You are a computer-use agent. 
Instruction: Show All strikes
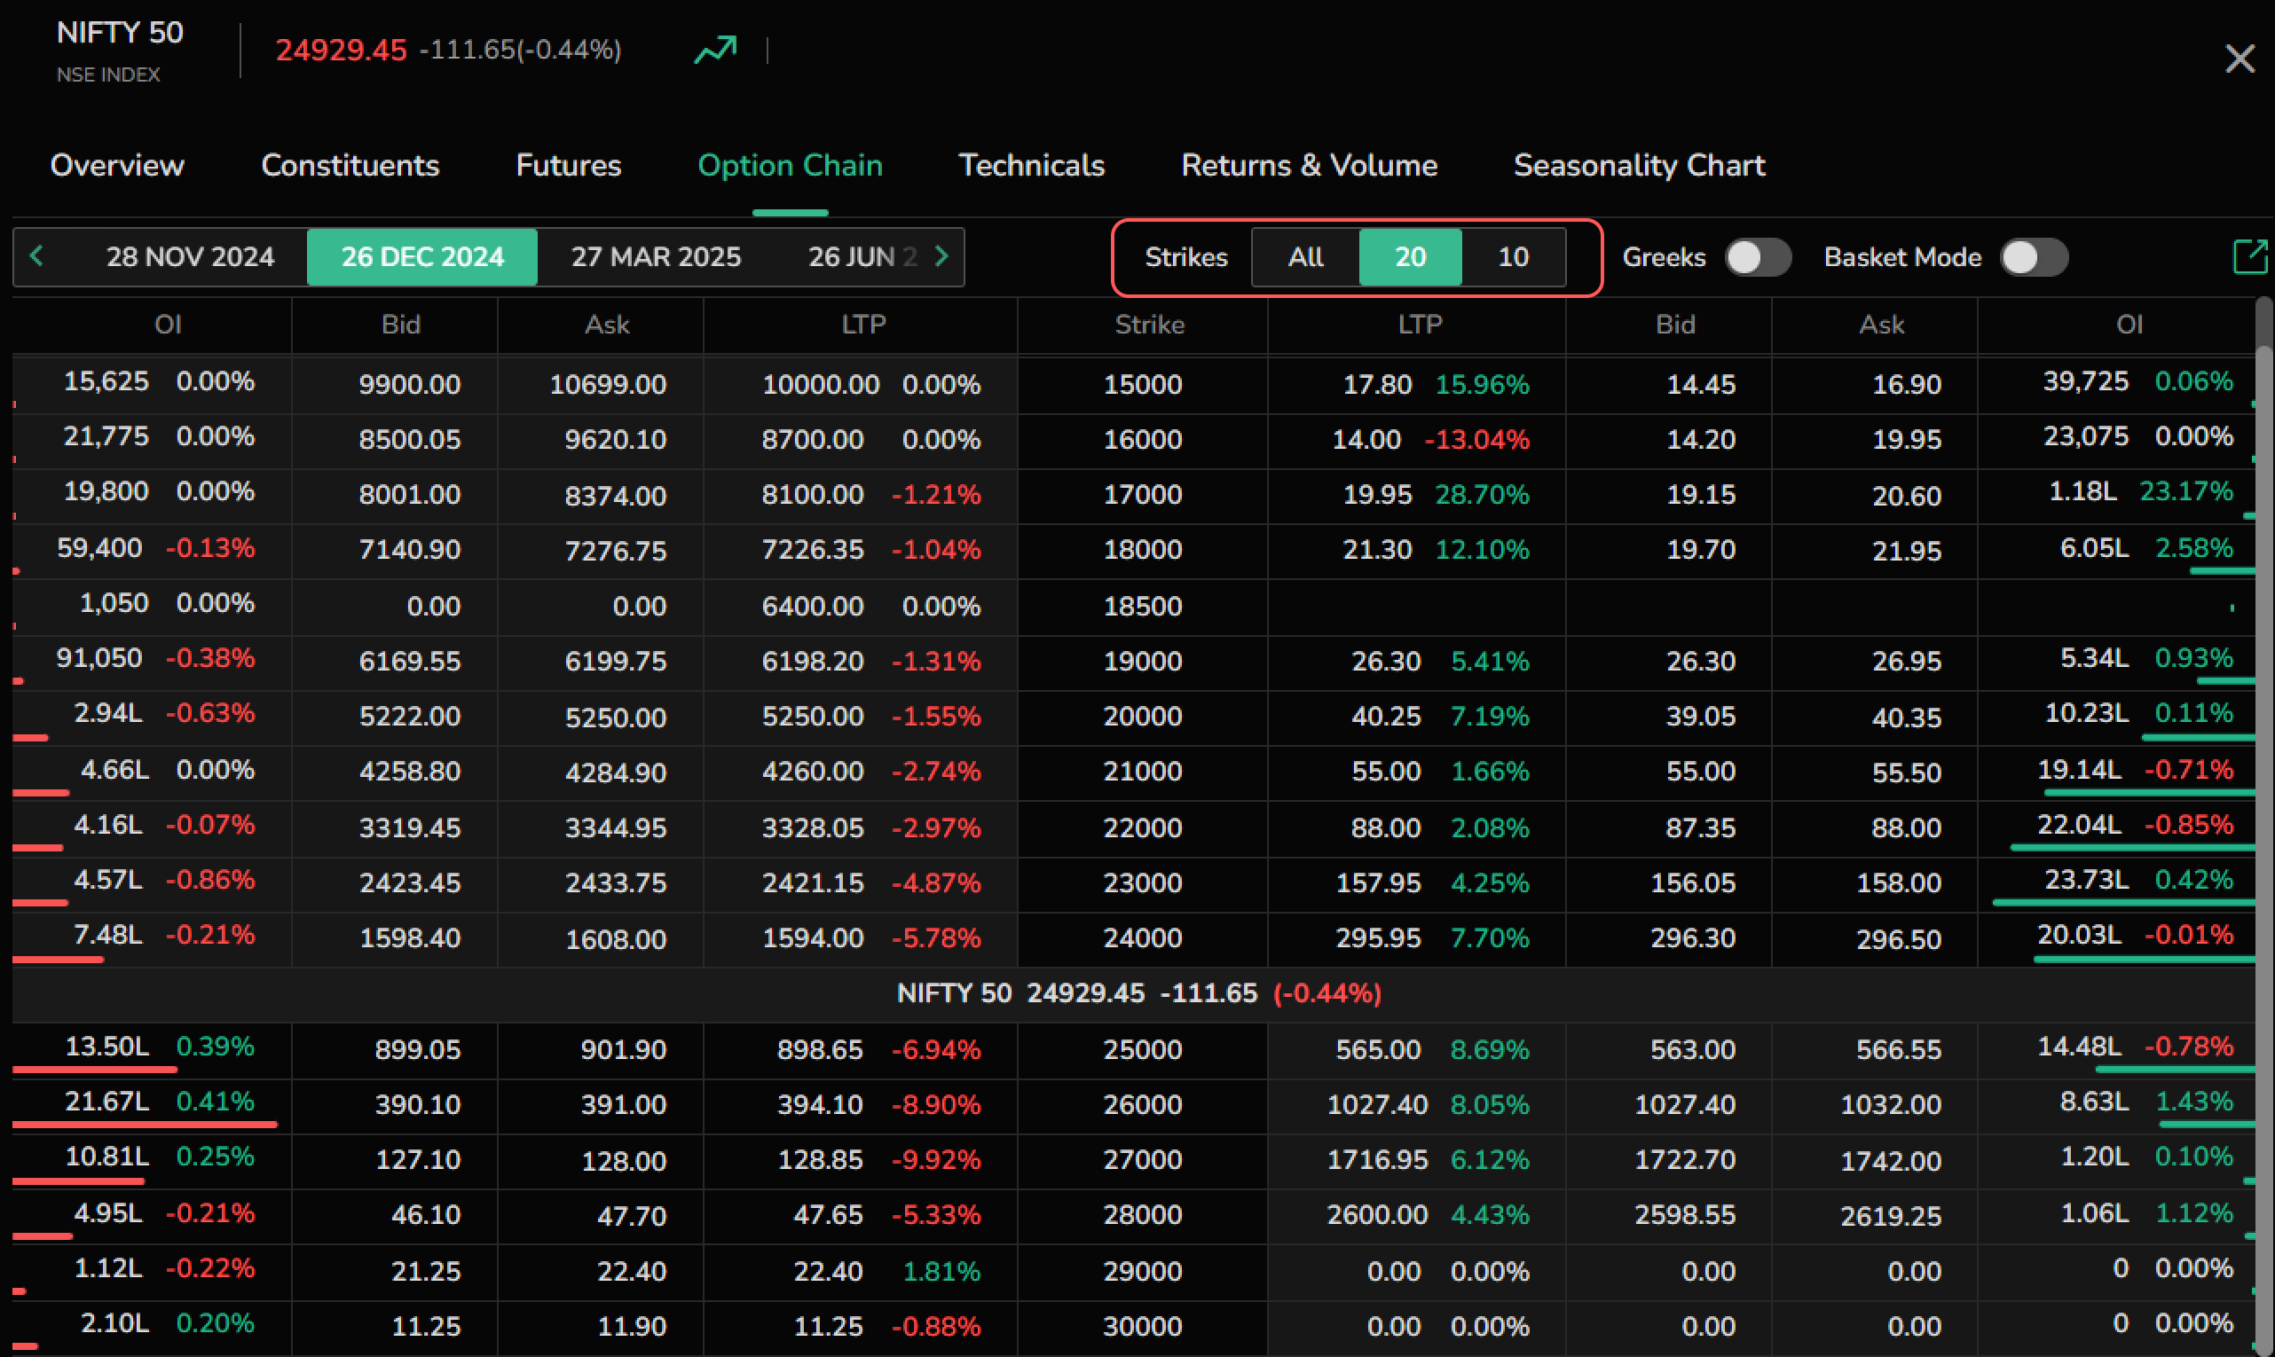click(x=1305, y=257)
